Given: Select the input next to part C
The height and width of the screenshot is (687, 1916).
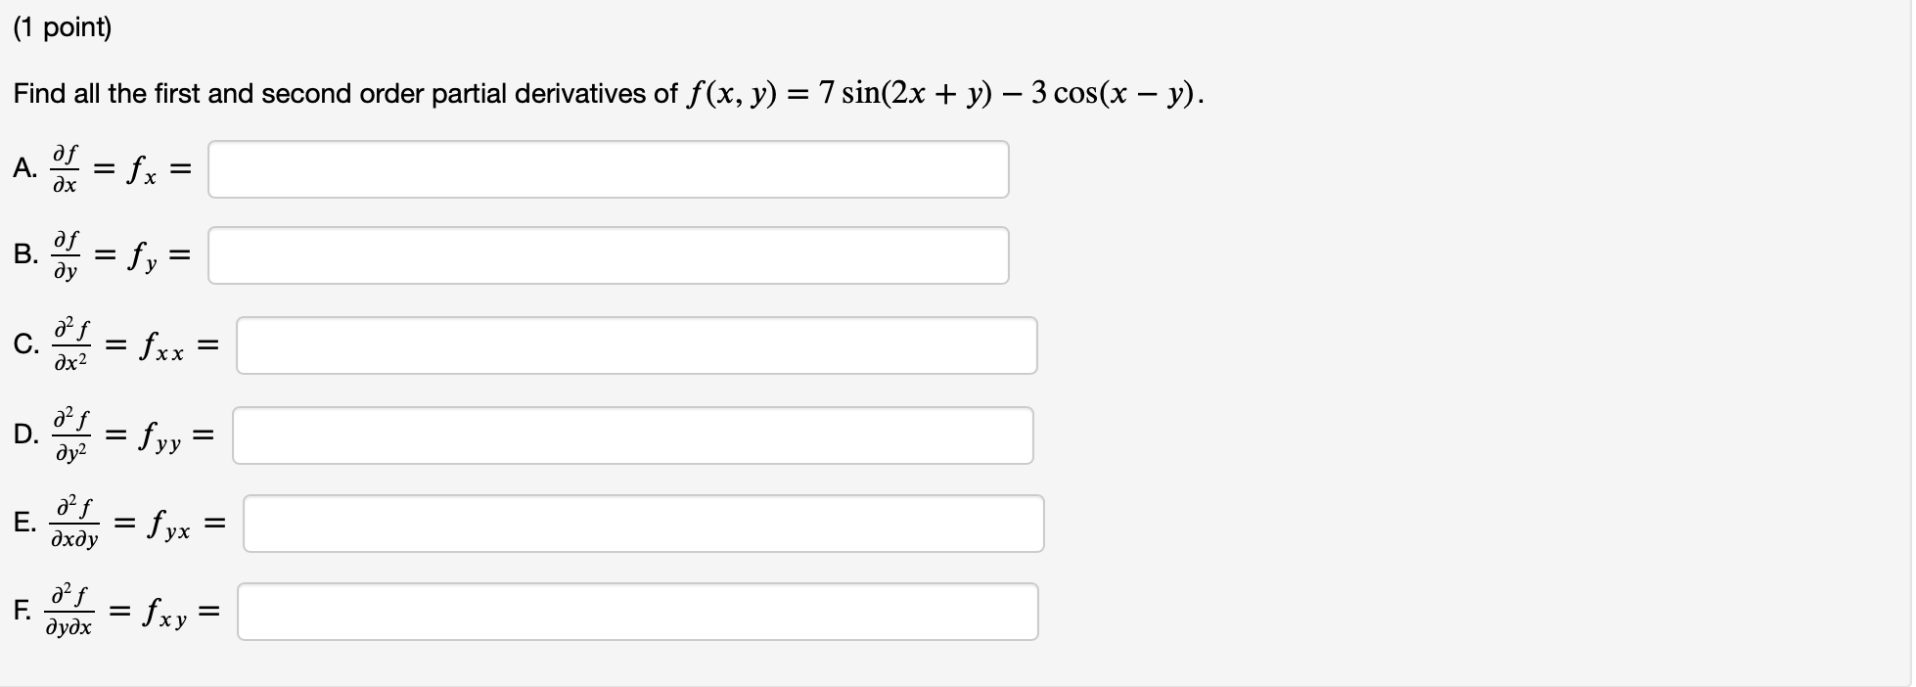Looking at the screenshot, I should tap(636, 344).
